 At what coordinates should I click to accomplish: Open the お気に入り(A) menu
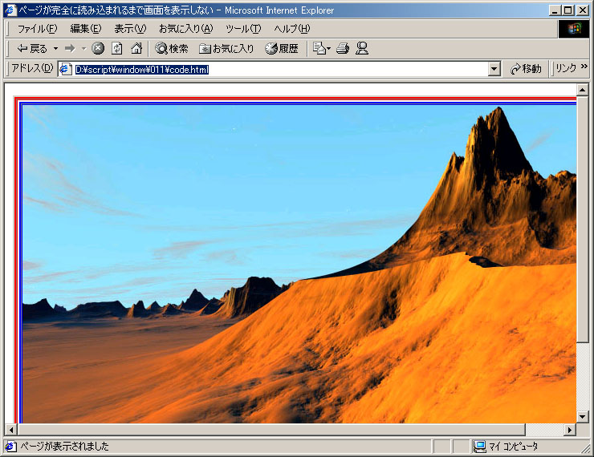[x=185, y=28]
